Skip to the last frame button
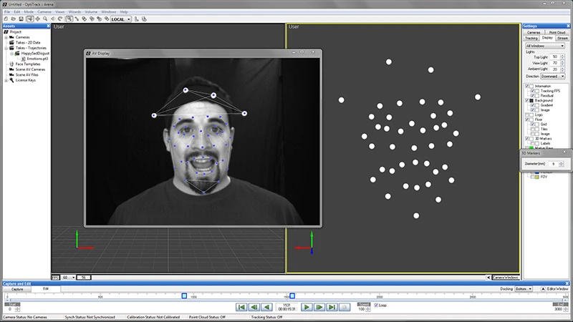Viewport: 573px width, 322px height. 332,306
